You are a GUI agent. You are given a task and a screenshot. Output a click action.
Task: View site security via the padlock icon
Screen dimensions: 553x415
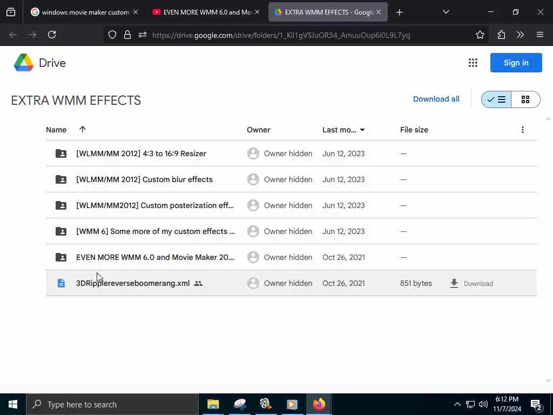tap(127, 35)
